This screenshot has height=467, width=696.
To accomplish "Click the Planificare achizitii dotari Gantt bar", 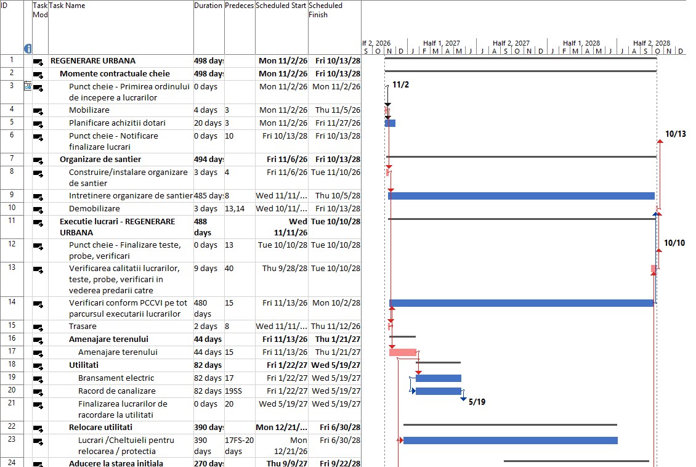I will 390,123.
